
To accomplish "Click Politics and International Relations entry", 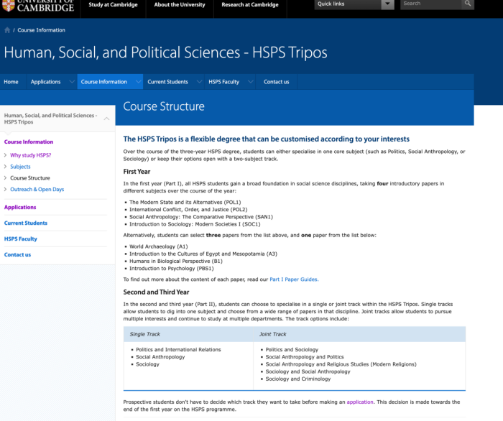I will (x=178, y=350).
